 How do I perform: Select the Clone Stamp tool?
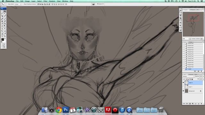[x=2, y=21]
